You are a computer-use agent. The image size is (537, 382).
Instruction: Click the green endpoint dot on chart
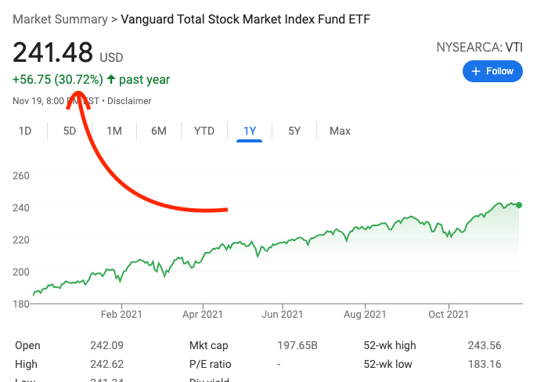point(519,205)
